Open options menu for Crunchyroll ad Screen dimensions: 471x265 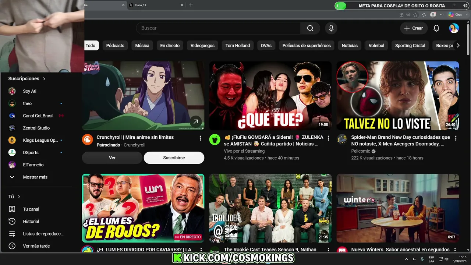pos(200,138)
